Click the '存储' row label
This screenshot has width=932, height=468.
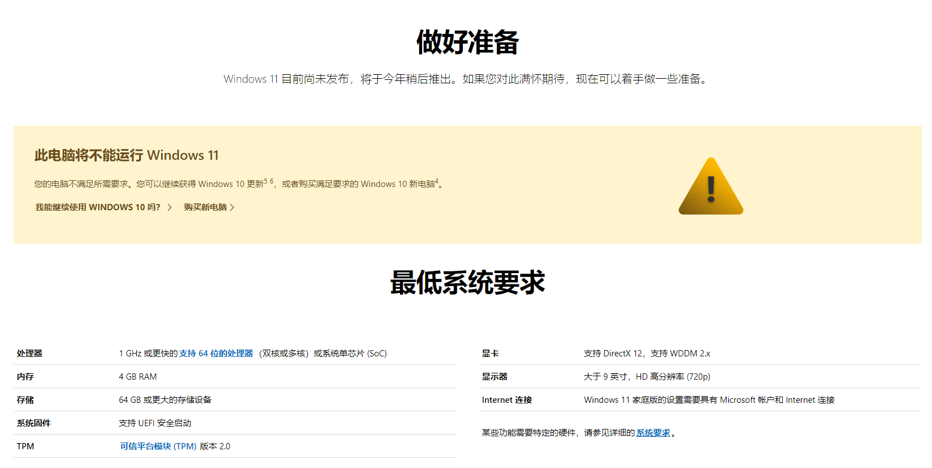(25, 400)
